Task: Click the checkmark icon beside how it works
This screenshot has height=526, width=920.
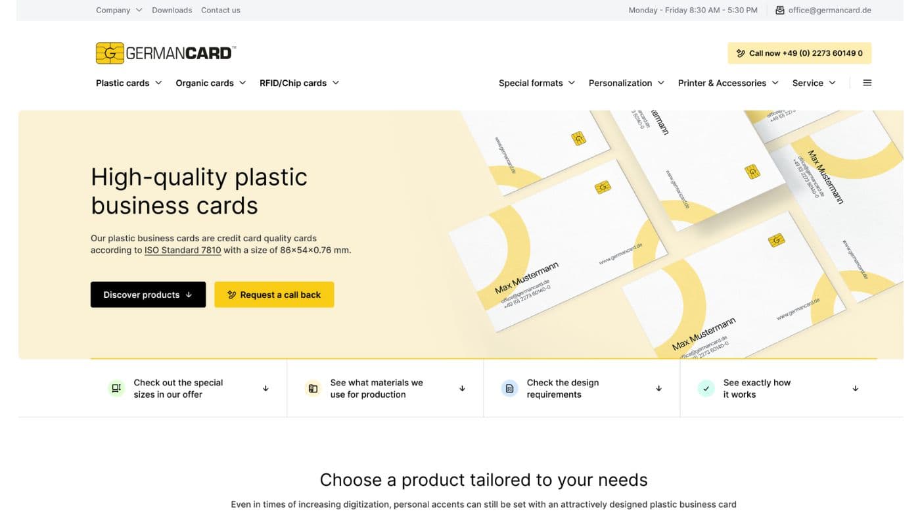Action: [x=706, y=389]
